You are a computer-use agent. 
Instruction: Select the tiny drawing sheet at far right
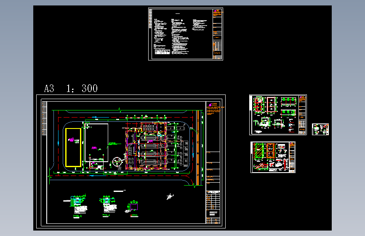click(x=320, y=129)
